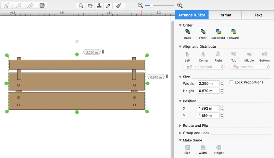Viewport: 274px width, 158px height.
Task: Click the X position input field
Action: [x=209, y=108]
